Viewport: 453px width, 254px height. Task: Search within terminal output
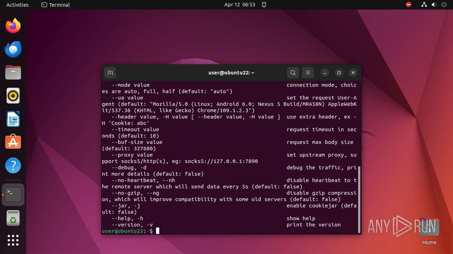pos(293,73)
